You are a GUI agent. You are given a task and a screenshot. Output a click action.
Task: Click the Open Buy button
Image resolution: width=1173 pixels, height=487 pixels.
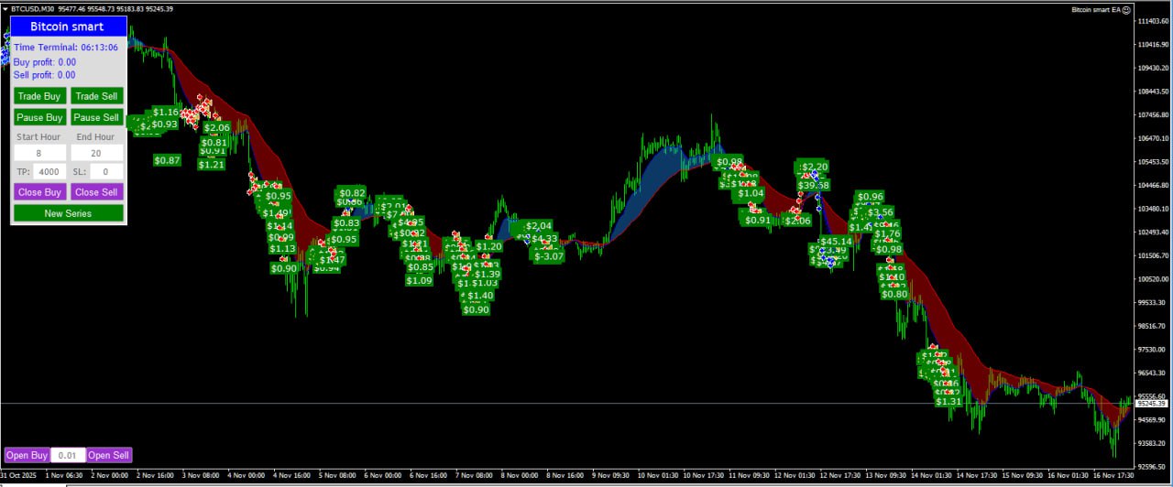click(27, 455)
